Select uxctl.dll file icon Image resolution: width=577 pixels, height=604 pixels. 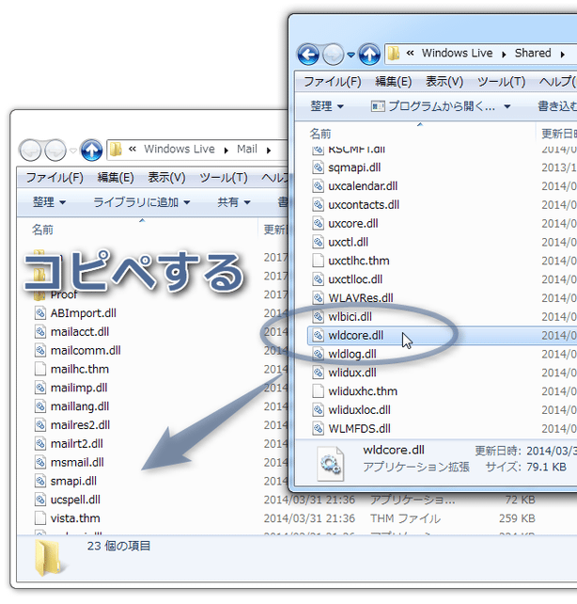click(318, 242)
